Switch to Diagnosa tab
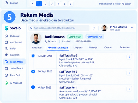The height and width of the screenshot is (103, 138). click(78, 47)
